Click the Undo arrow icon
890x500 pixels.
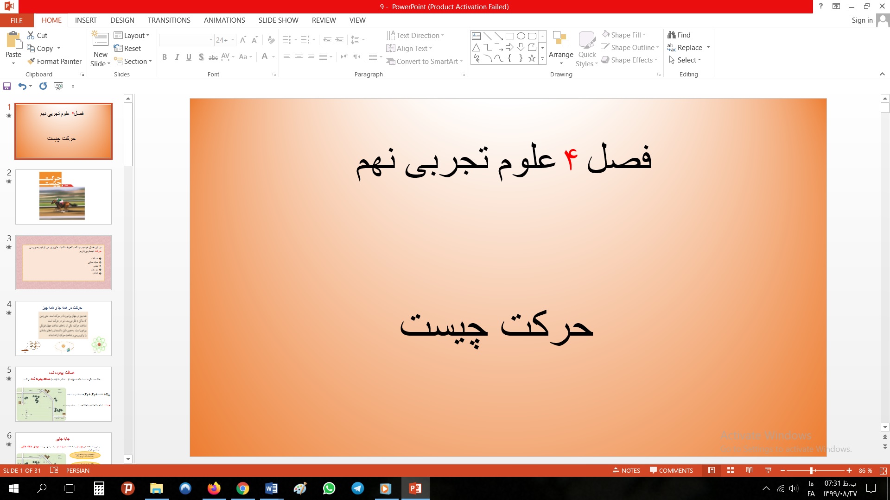[22, 86]
